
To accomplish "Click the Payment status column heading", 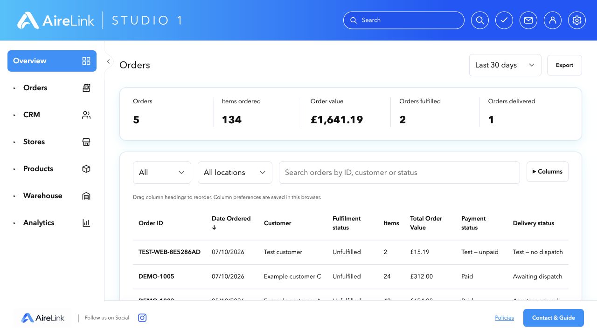I will tap(473, 223).
